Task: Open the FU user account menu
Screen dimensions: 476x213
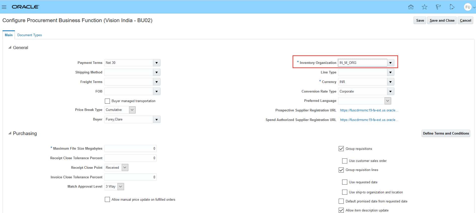Action: [469, 7]
